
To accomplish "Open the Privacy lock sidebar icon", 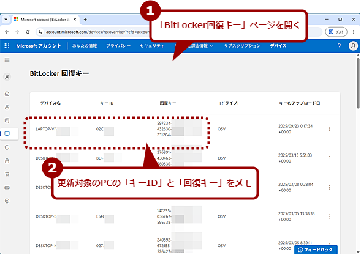I will pos(7,161).
